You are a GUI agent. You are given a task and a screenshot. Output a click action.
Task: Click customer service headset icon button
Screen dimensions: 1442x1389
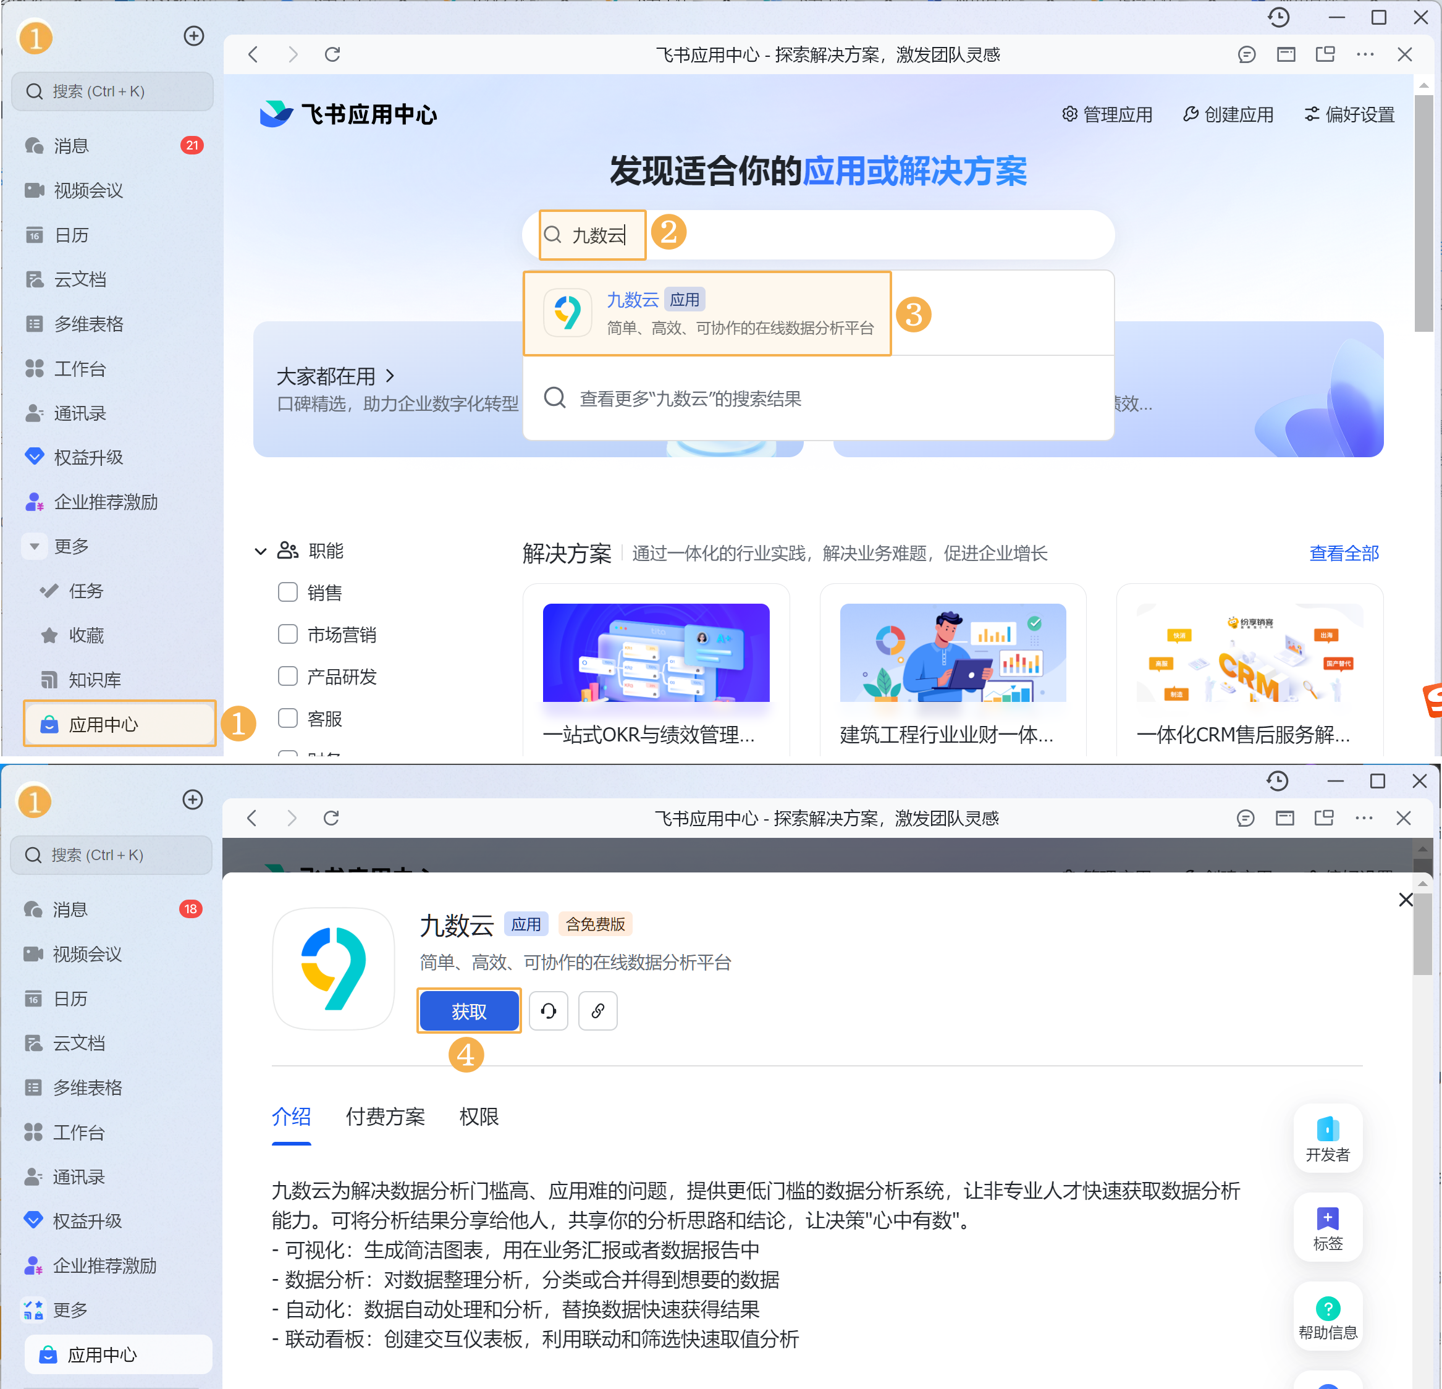click(548, 1011)
